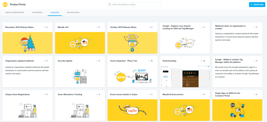Click the Christmas tree robot thumbnail
Viewport: 267px width, 122px height.
click(x=28, y=43)
